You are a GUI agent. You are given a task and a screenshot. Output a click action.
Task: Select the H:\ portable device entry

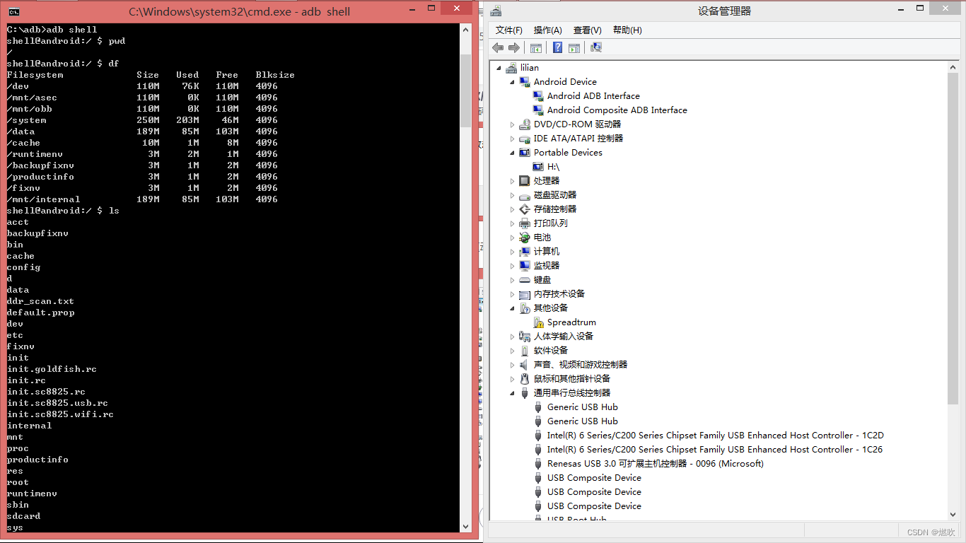pos(553,167)
